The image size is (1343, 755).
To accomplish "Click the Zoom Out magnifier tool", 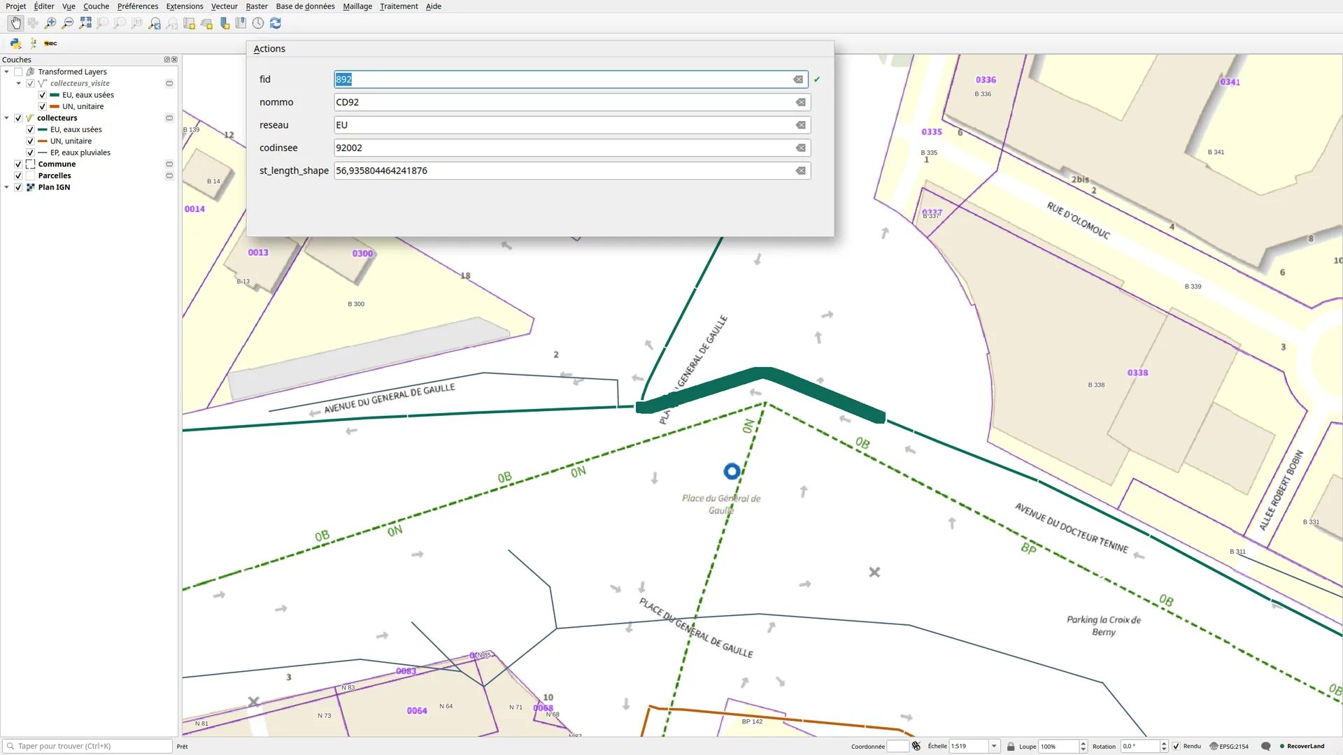I will (x=68, y=23).
